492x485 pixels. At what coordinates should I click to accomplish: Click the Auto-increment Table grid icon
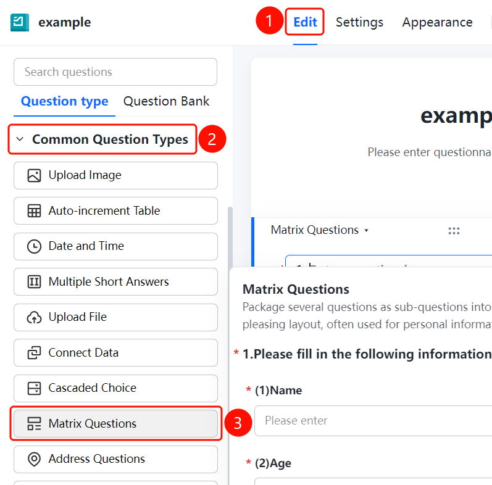[34, 211]
